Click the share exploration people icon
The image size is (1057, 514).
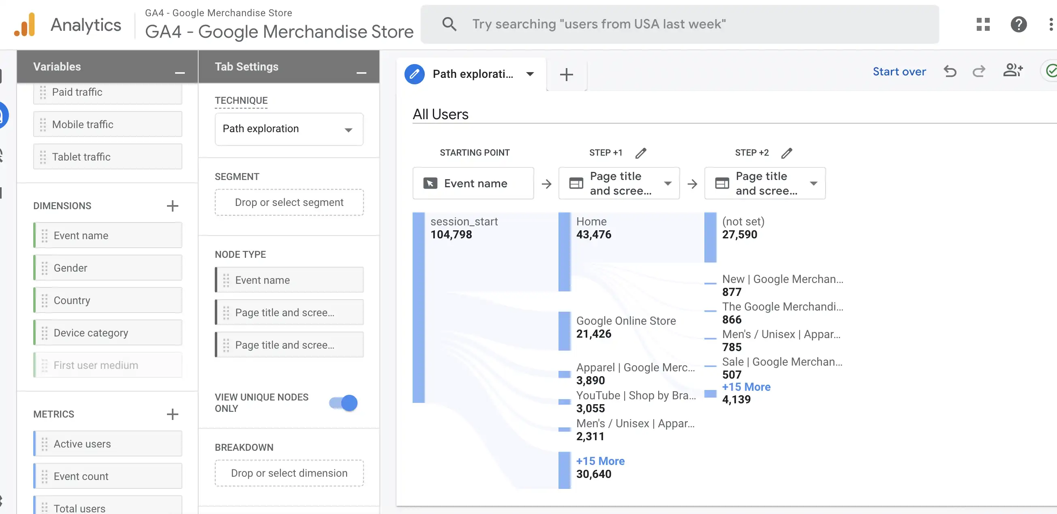1013,71
